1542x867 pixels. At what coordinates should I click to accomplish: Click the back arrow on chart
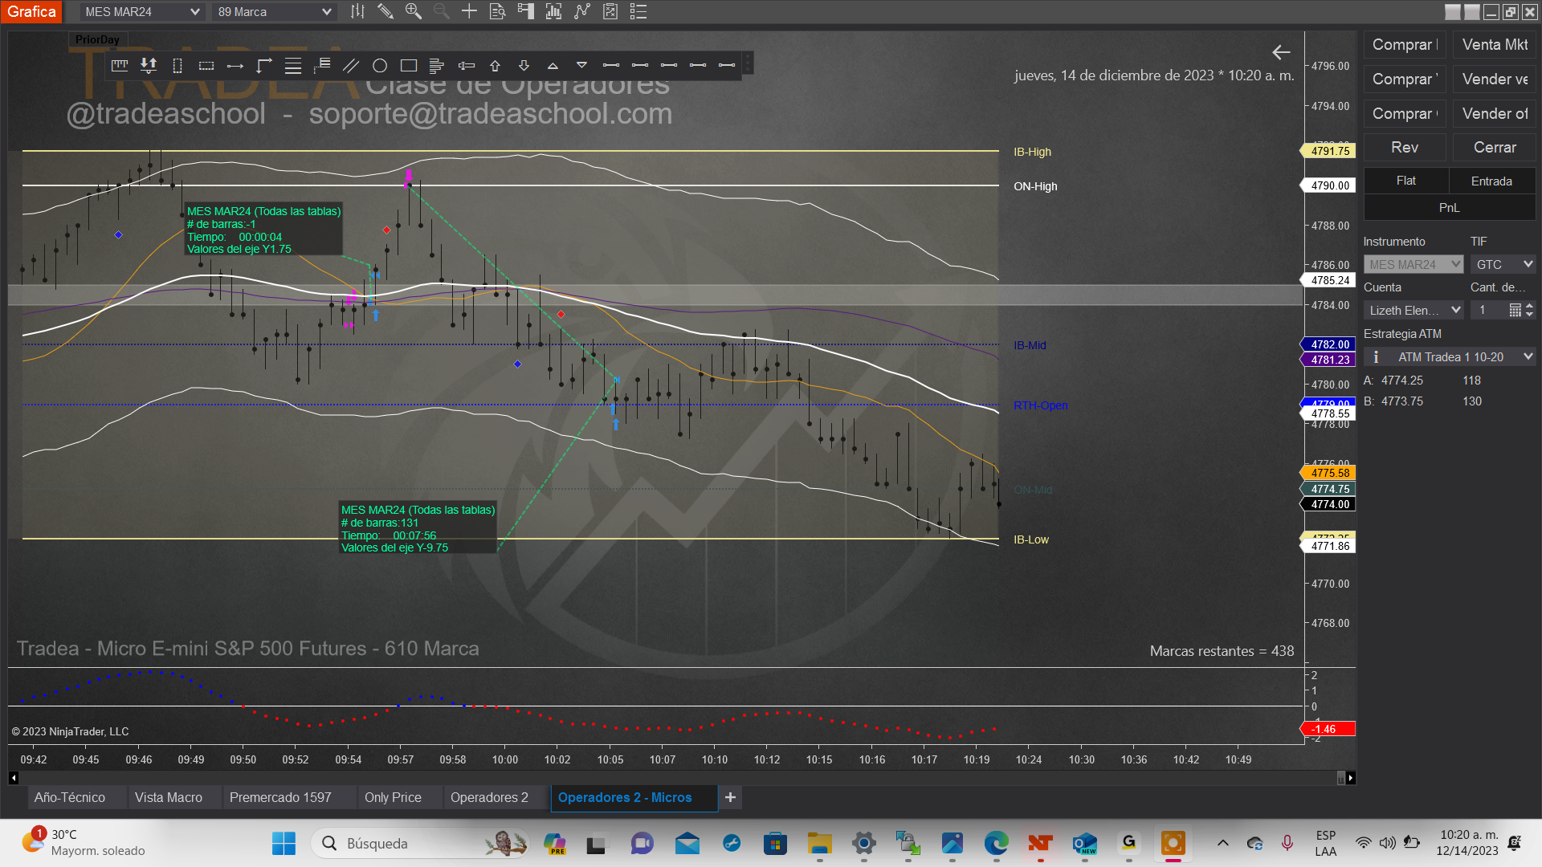(1281, 52)
